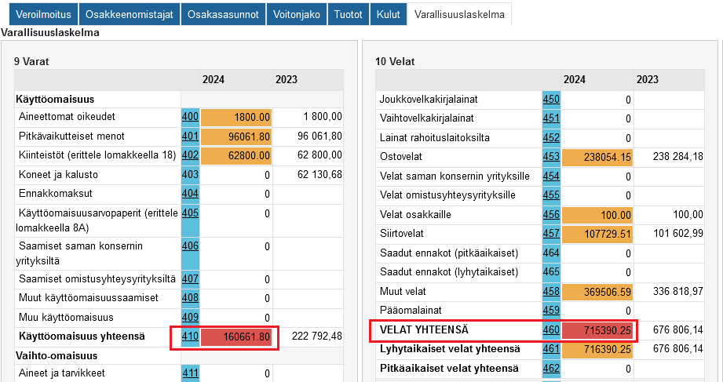This screenshot has width=723, height=382.
Task: Select the red Velat yhteensä 2024 field
Action: (598, 331)
